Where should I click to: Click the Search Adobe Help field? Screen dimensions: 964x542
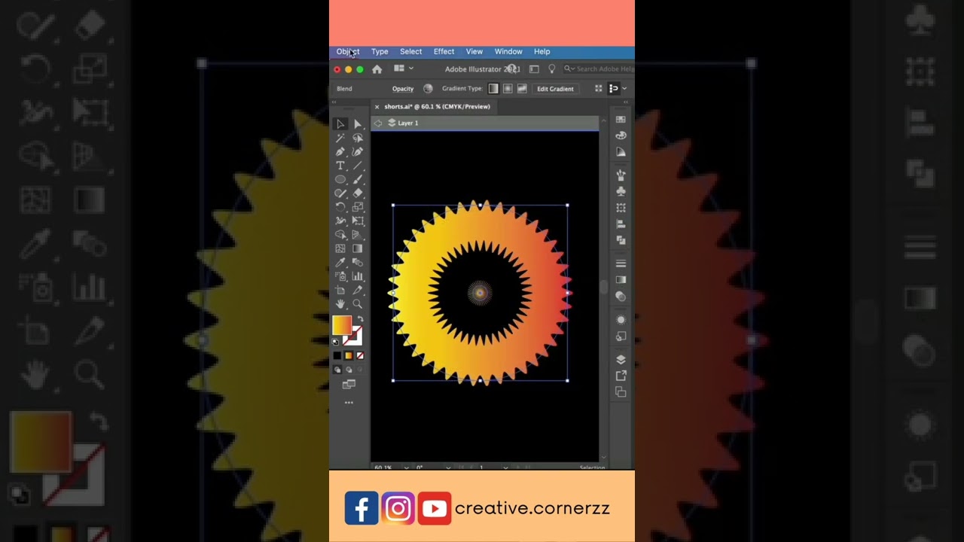599,69
